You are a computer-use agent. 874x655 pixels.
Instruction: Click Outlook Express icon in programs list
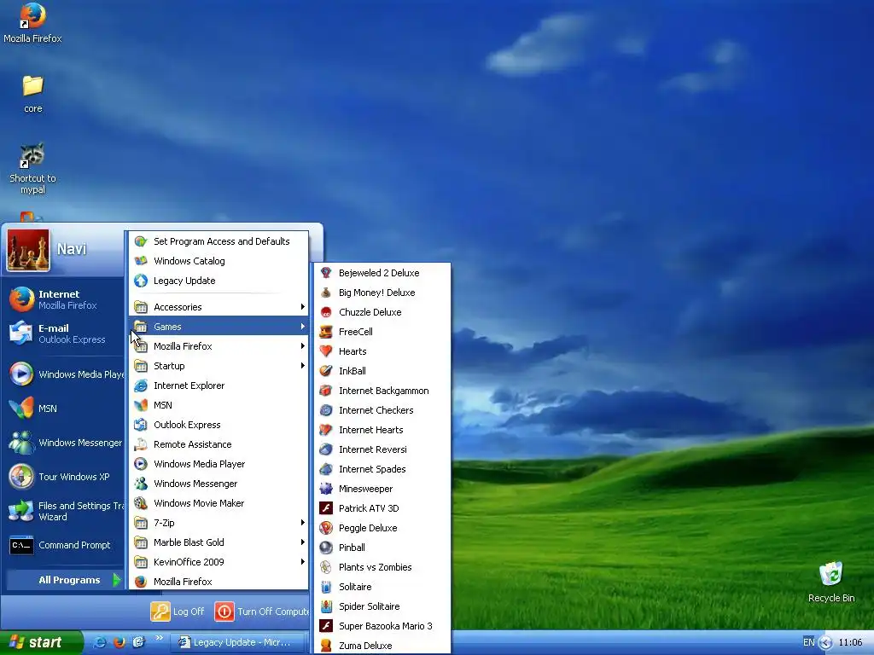(x=141, y=425)
